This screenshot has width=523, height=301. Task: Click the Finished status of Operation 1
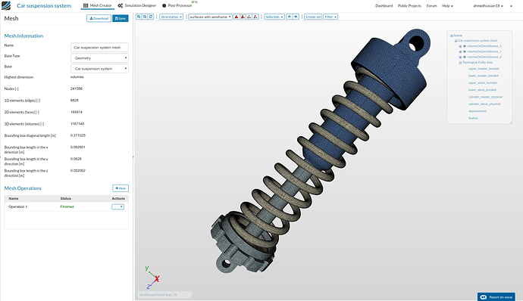pyautogui.click(x=67, y=206)
